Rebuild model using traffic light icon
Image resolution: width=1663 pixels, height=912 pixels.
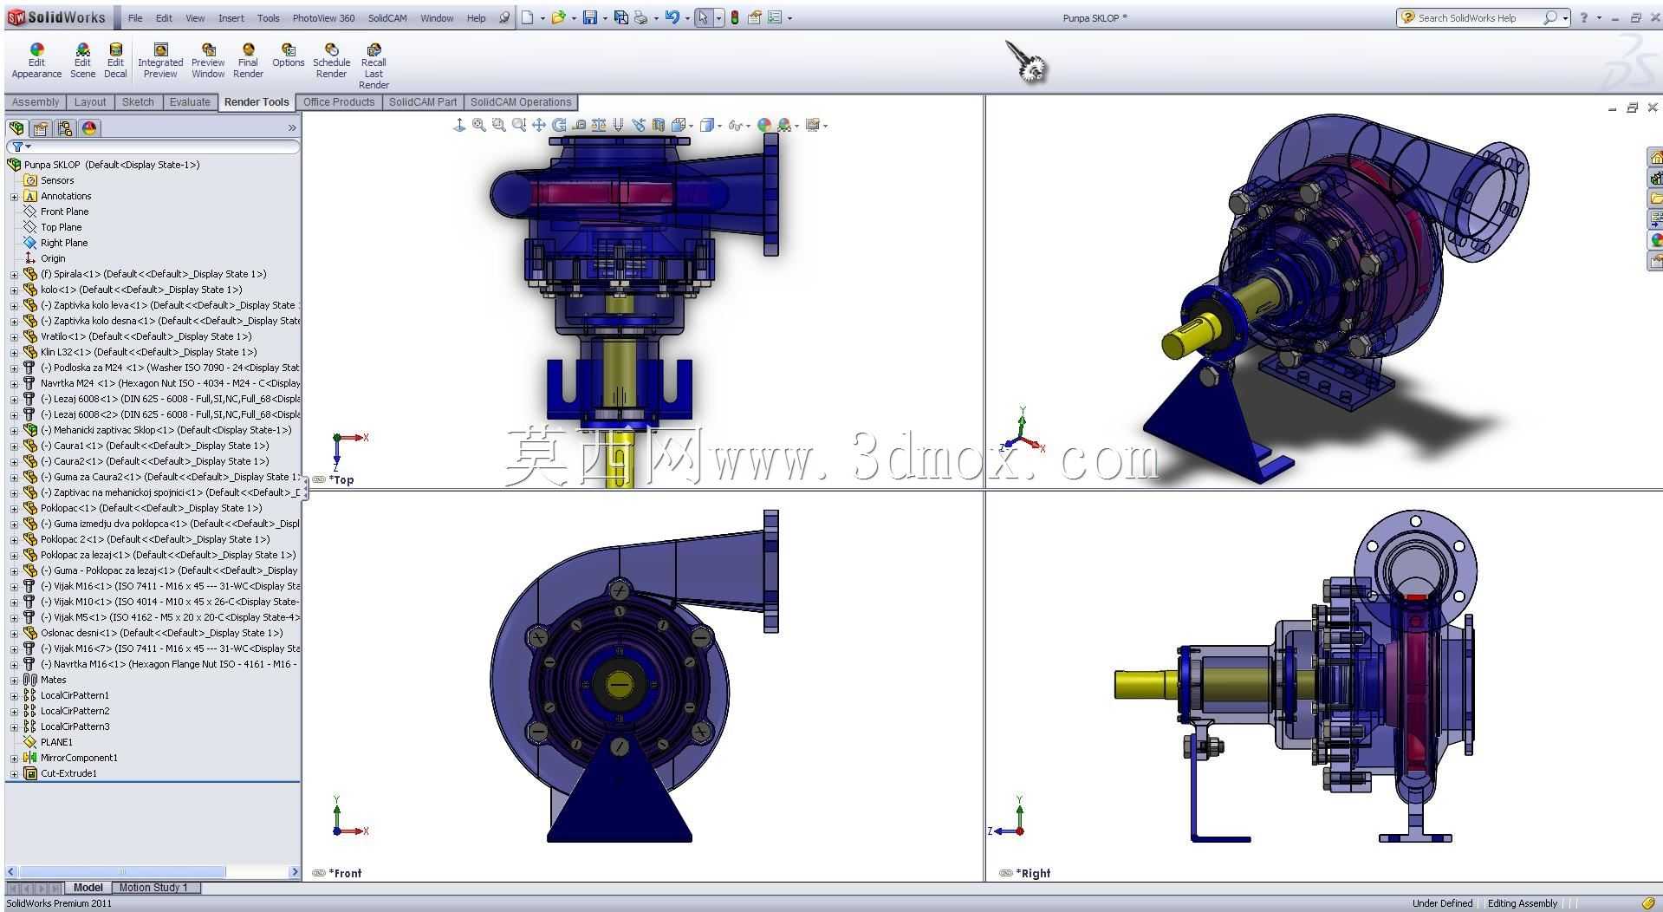click(735, 17)
